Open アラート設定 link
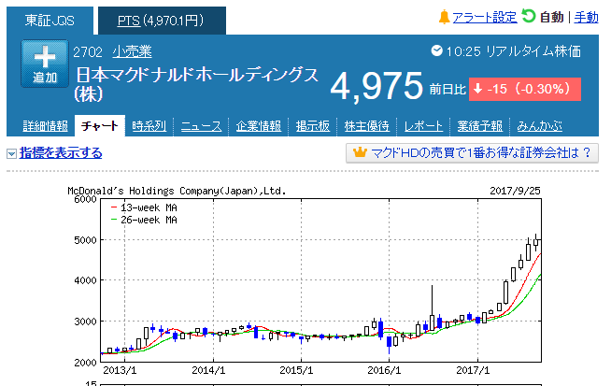 click(x=485, y=18)
